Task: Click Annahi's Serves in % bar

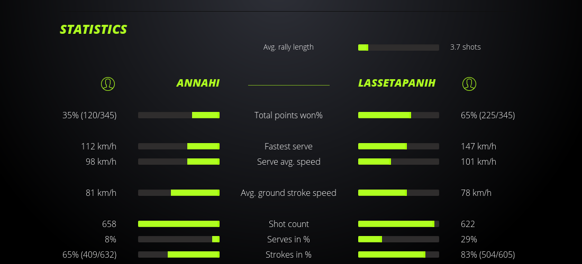Action: (x=179, y=239)
